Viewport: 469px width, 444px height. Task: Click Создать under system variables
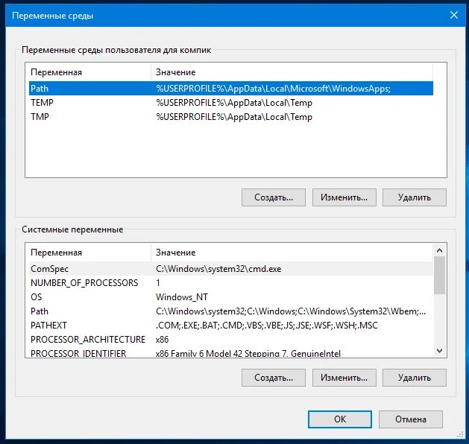(x=274, y=378)
